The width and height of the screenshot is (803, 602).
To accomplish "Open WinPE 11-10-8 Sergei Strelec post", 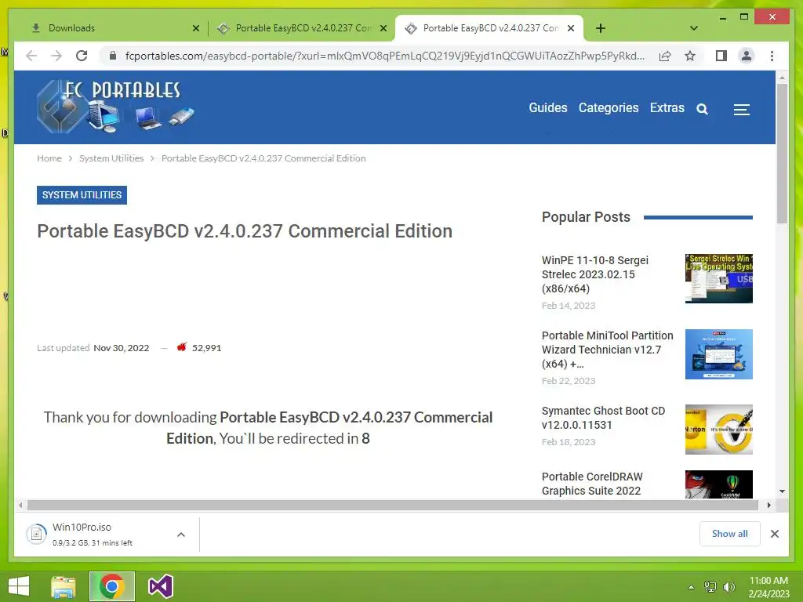I will (594, 274).
